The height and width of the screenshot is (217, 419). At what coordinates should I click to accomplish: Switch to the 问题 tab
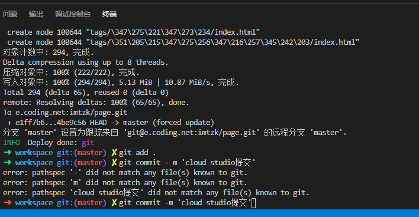(10, 14)
